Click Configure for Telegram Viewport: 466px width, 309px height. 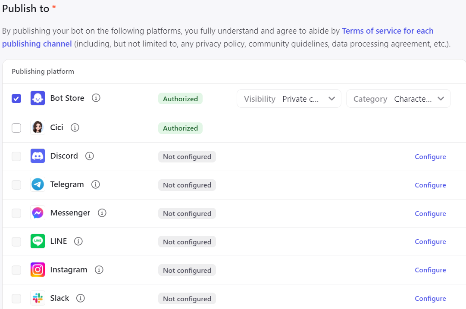click(x=430, y=185)
